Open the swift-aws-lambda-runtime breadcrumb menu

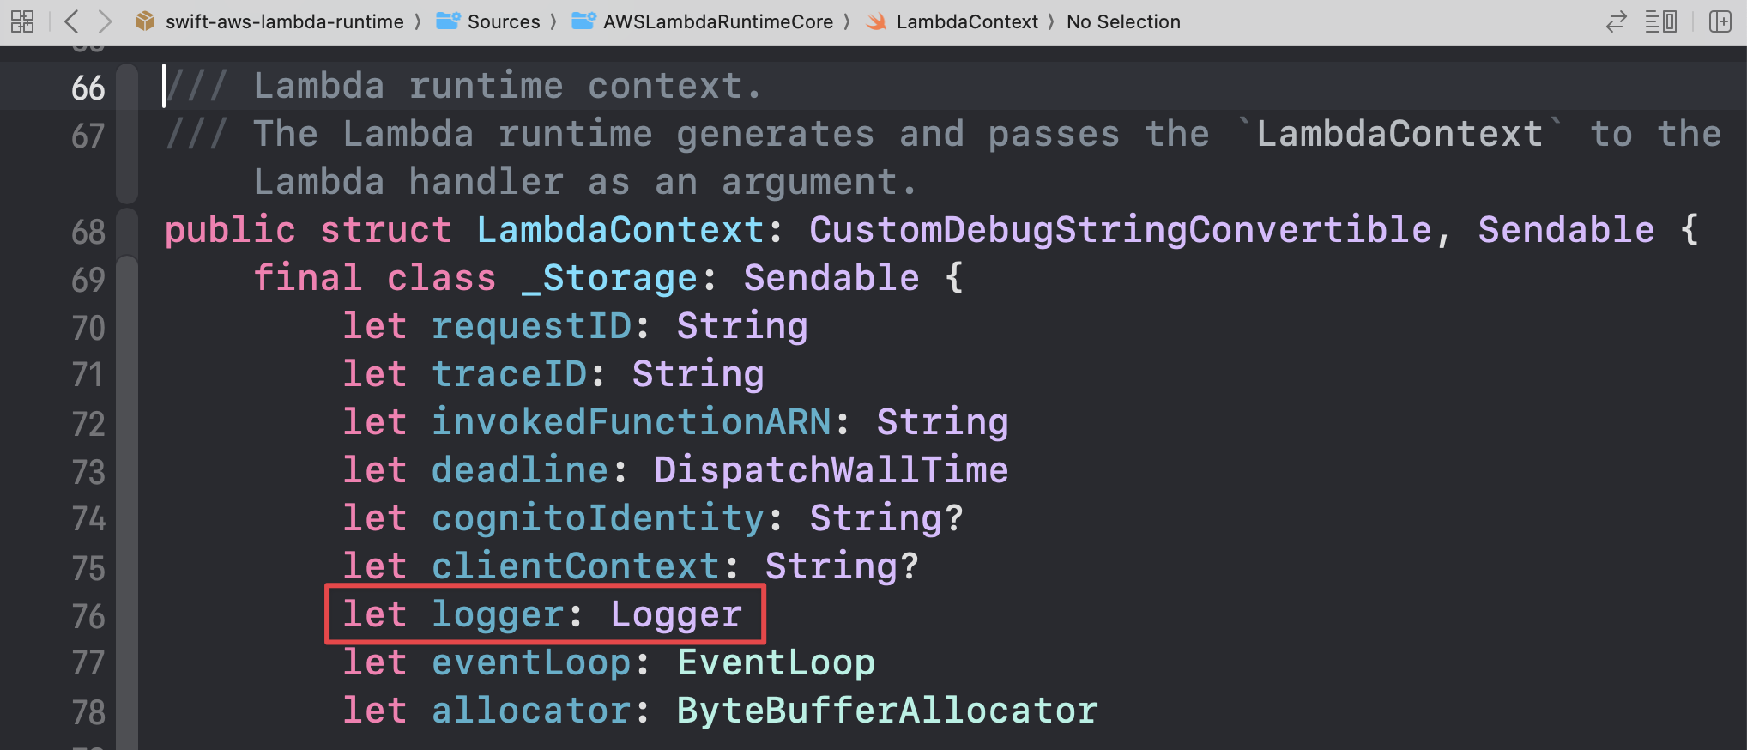click(x=283, y=21)
